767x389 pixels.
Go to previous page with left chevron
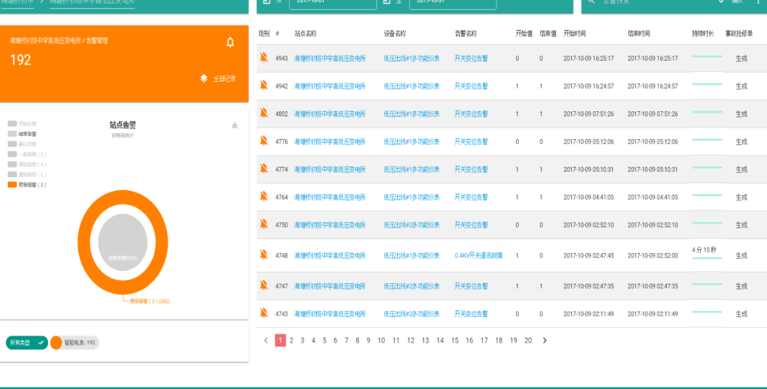pos(266,340)
